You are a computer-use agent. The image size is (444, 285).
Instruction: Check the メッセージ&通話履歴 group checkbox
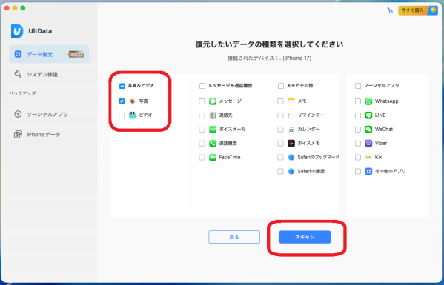click(x=202, y=86)
